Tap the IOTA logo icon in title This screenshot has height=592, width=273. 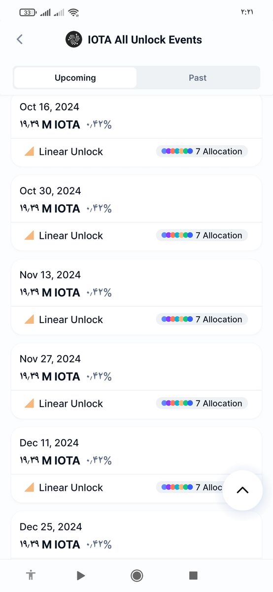coord(74,39)
